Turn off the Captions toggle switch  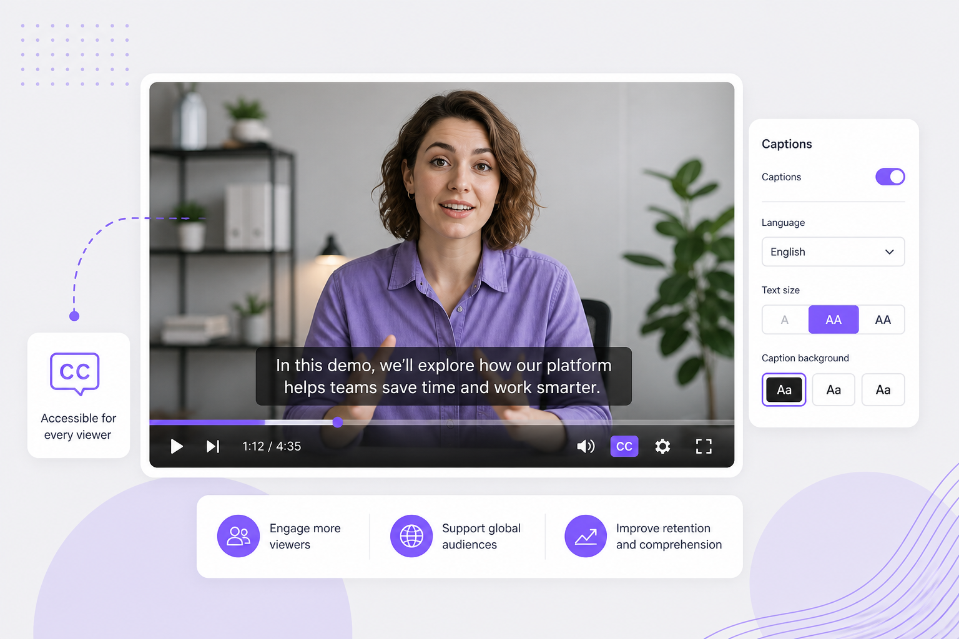point(890,177)
